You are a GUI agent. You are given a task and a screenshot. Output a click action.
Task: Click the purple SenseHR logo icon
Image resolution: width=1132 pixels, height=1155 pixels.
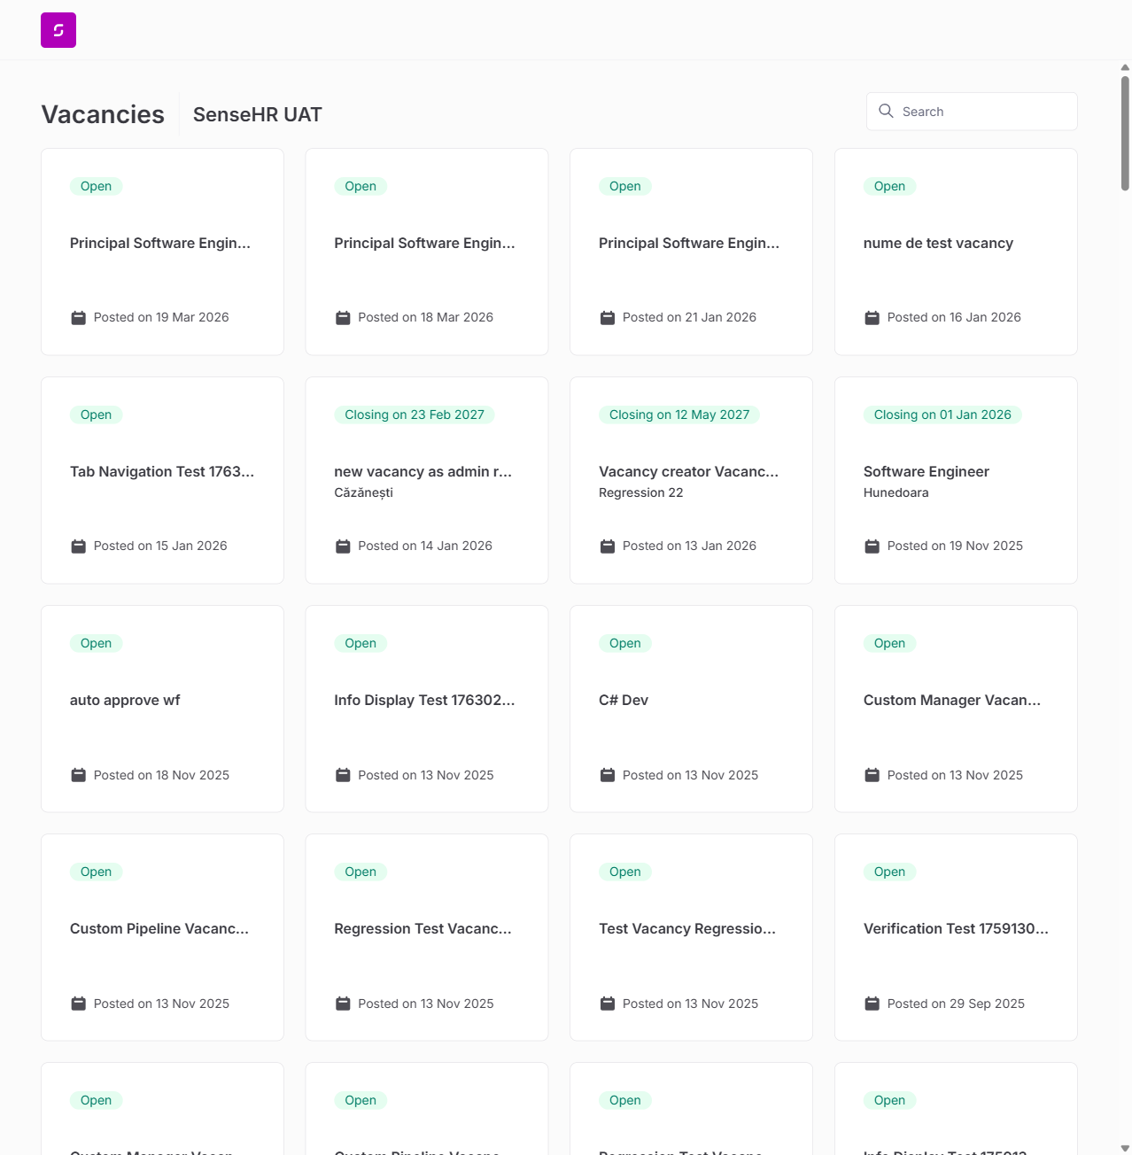[x=58, y=30]
